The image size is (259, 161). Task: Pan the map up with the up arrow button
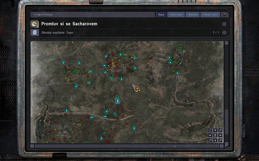coord(215,130)
